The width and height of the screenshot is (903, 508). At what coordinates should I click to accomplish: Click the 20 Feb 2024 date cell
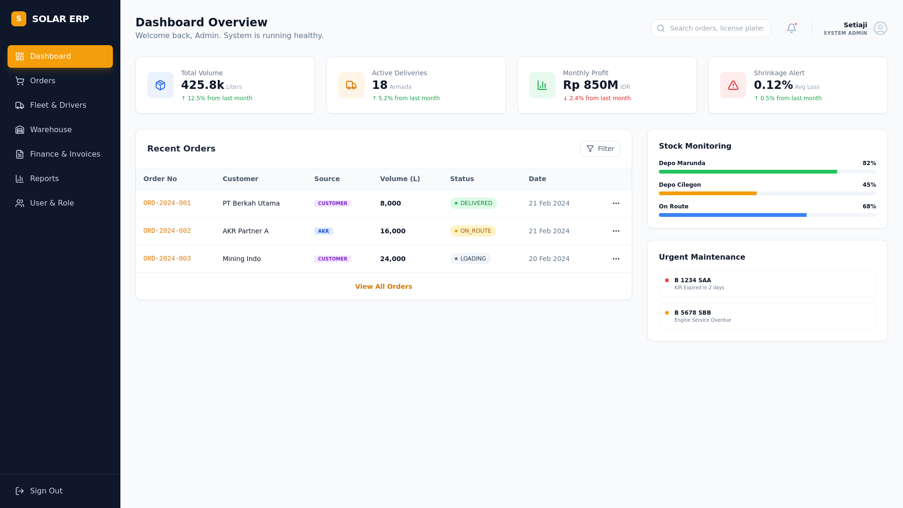(549, 259)
